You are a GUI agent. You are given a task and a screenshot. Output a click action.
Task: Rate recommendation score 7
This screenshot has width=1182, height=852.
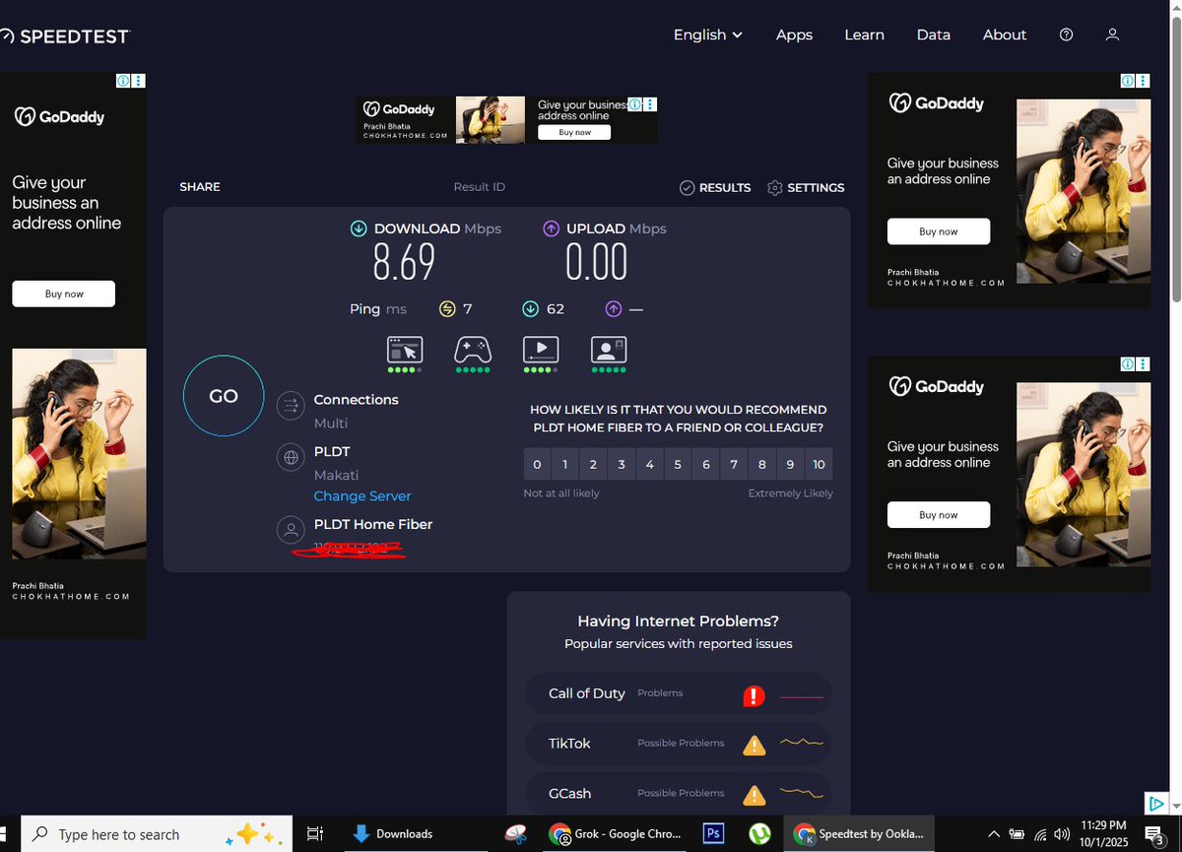point(734,464)
